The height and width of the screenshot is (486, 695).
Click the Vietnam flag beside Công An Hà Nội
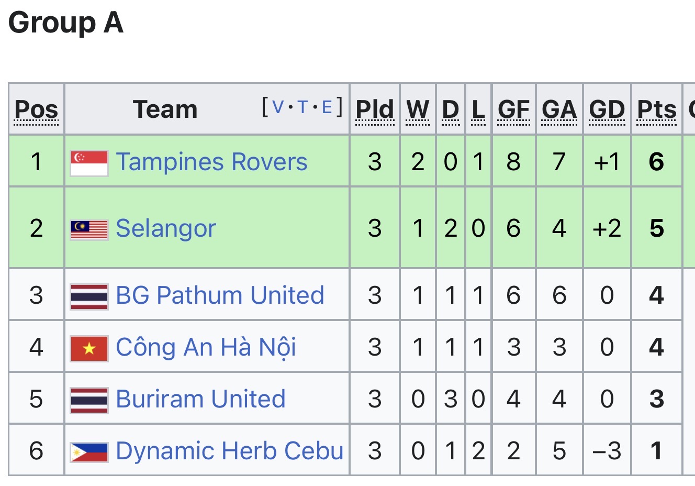pyautogui.click(x=89, y=348)
